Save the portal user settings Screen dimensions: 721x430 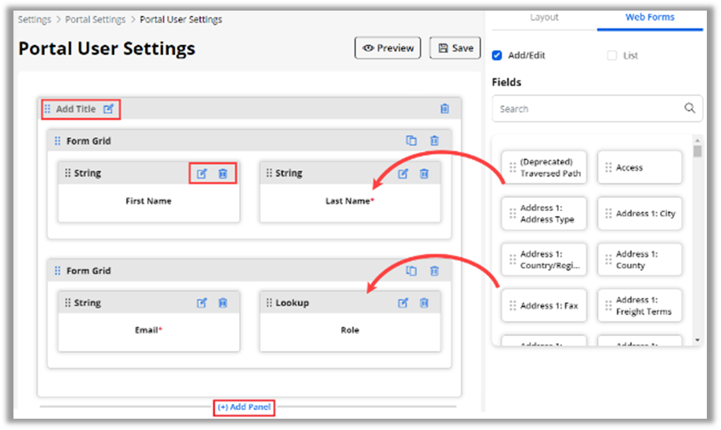coord(455,48)
